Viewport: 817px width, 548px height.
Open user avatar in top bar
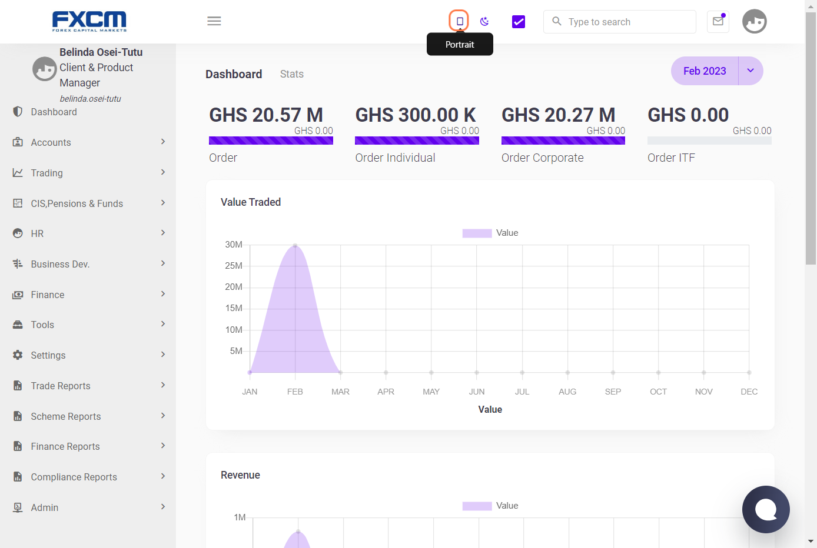pos(755,22)
